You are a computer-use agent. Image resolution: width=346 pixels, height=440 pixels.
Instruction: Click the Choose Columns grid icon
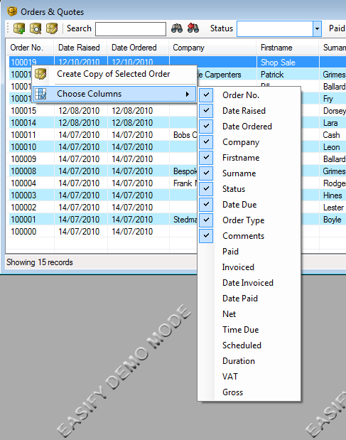(x=40, y=94)
